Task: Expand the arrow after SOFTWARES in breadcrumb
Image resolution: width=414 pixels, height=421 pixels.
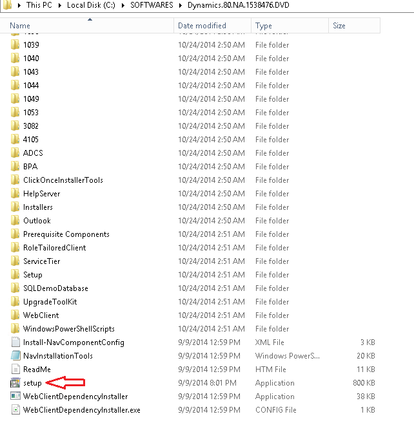Action: point(178,5)
